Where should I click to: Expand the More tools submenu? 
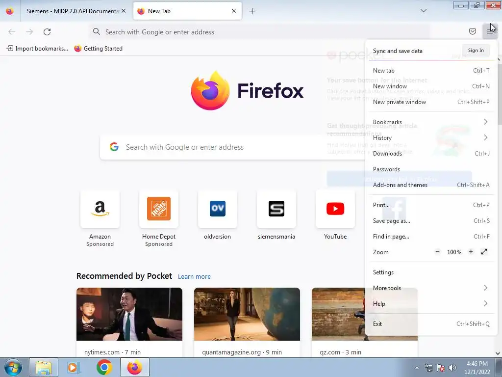(431, 288)
